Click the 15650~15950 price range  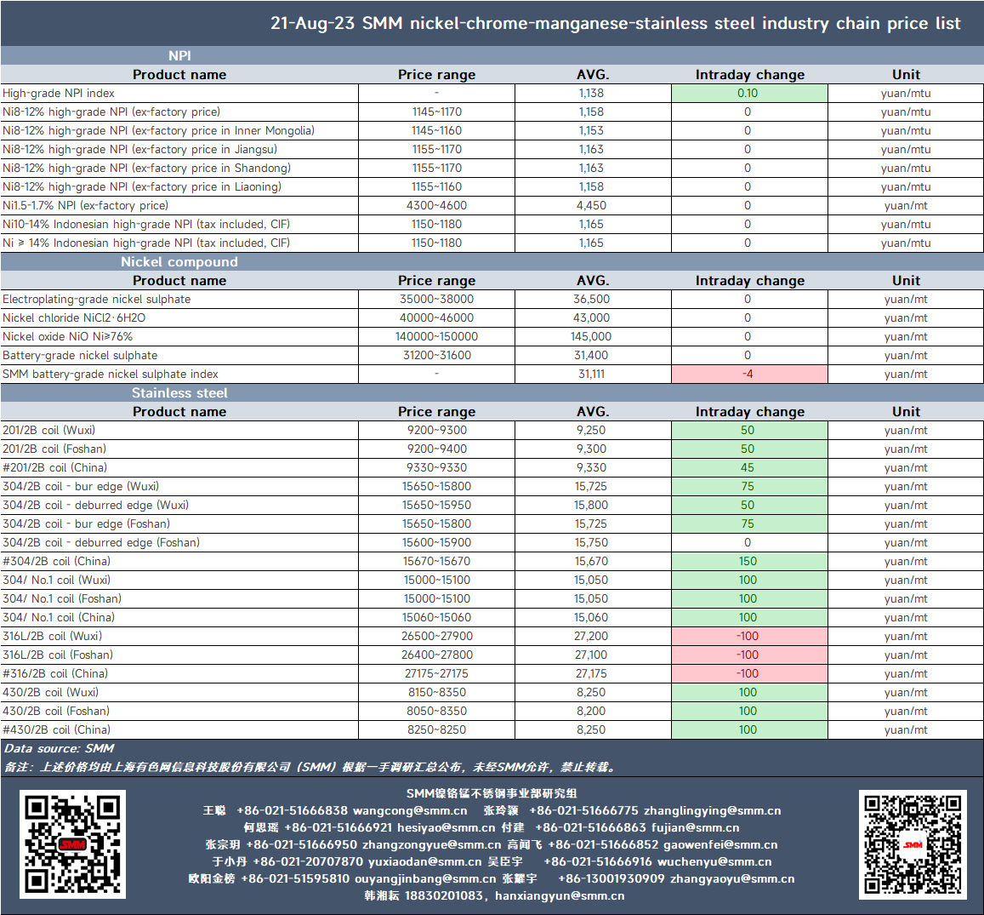pyautogui.click(x=437, y=505)
